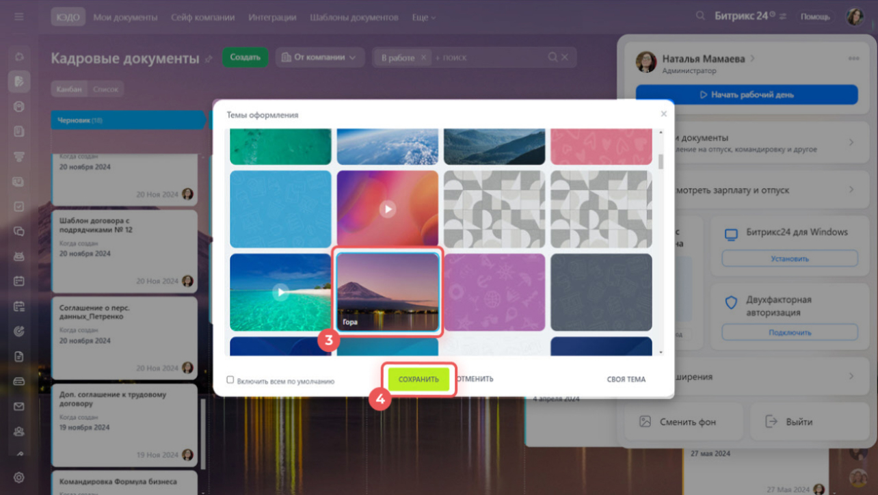Open the «Мои документы» tab
Viewport: 878px width, 495px height.
pyautogui.click(x=126, y=17)
